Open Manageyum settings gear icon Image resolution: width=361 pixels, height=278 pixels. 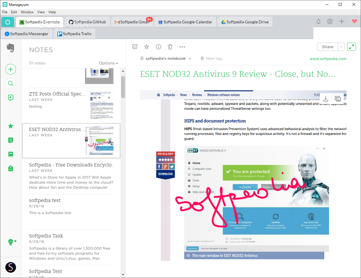[330, 22]
